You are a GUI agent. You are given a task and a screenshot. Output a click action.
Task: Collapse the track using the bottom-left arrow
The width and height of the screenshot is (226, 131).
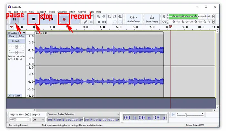point(9,96)
